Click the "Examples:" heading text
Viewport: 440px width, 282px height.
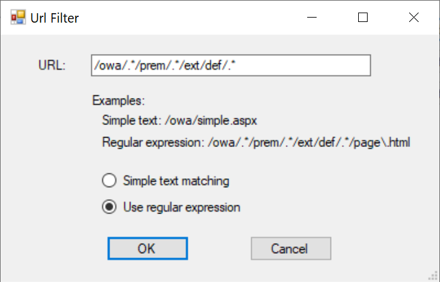118,100
